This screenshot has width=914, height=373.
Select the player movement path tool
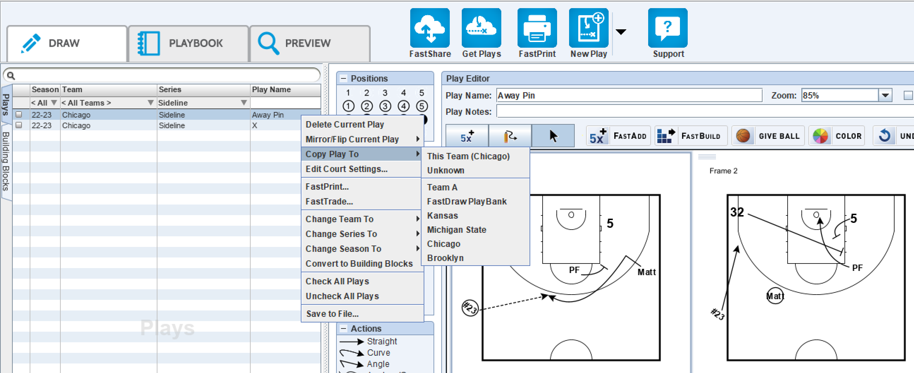pyautogui.click(x=510, y=136)
